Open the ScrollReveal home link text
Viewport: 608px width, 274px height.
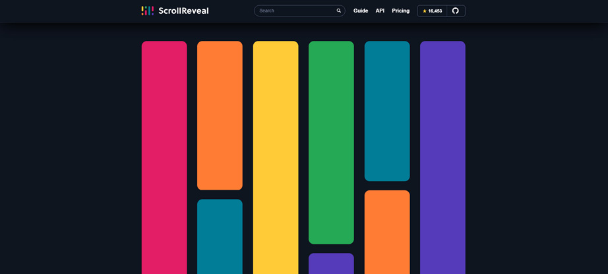[x=183, y=11]
